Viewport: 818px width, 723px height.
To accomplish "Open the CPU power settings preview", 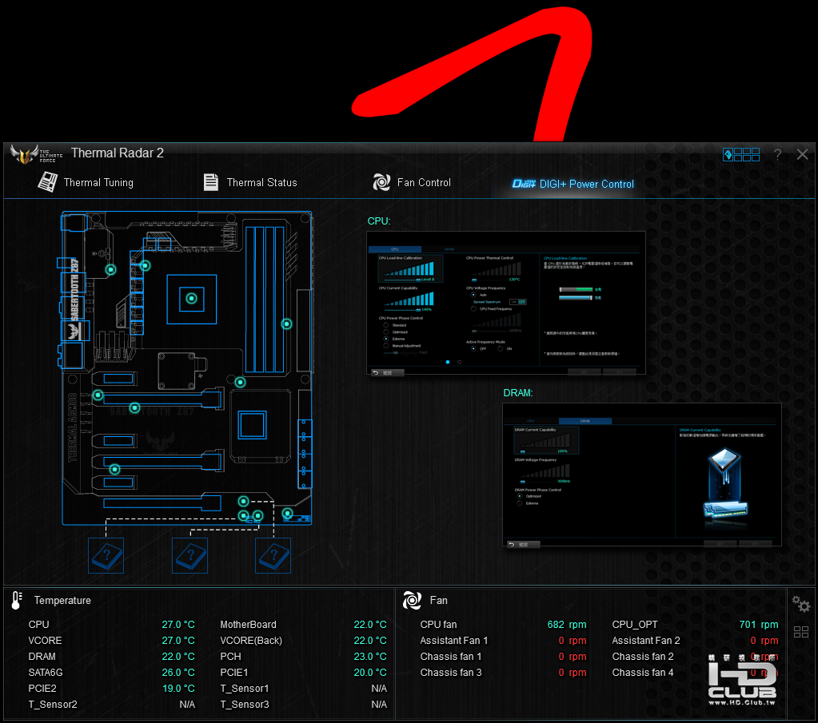I will [506, 303].
